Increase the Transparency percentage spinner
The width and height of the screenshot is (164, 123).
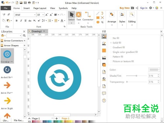(158, 81)
